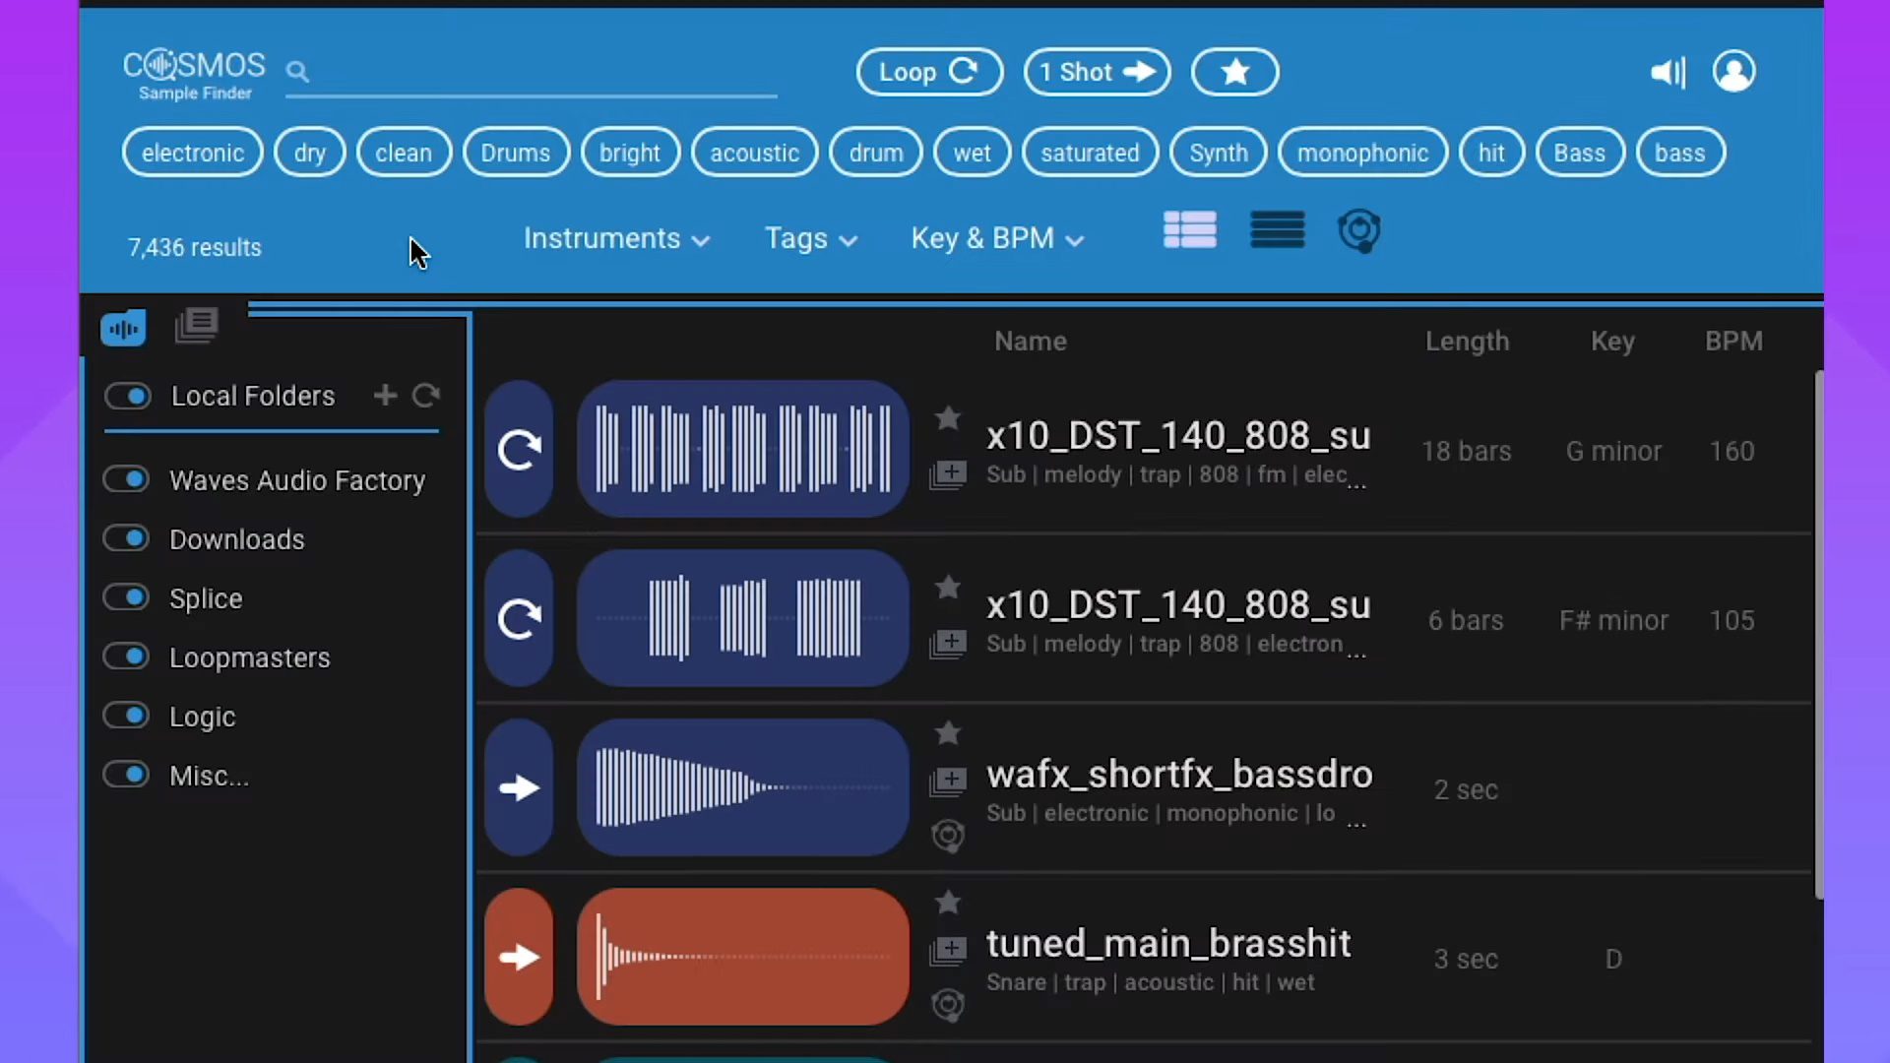Click the speaker volume icon
1890x1063 pixels.
pyautogui.click(x=1668, y=72)
